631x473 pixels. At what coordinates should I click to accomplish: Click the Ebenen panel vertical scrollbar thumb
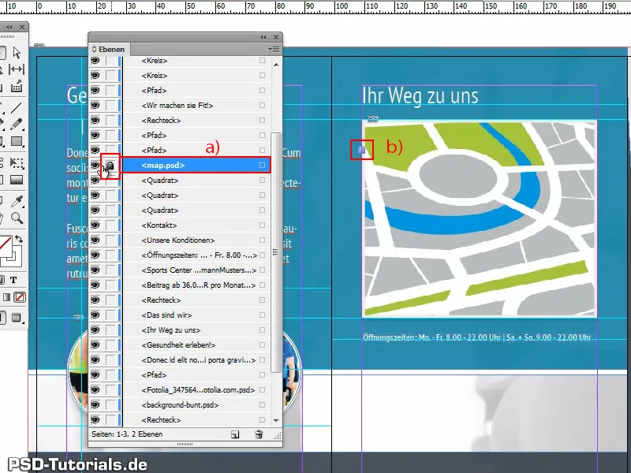276,252
